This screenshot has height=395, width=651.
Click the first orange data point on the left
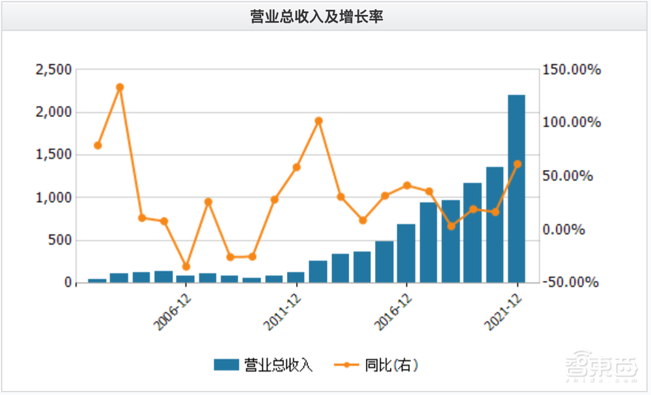coord(98,145)
